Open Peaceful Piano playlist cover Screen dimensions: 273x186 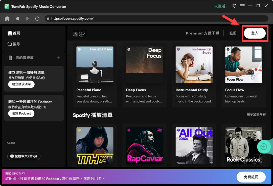point(95,65)
